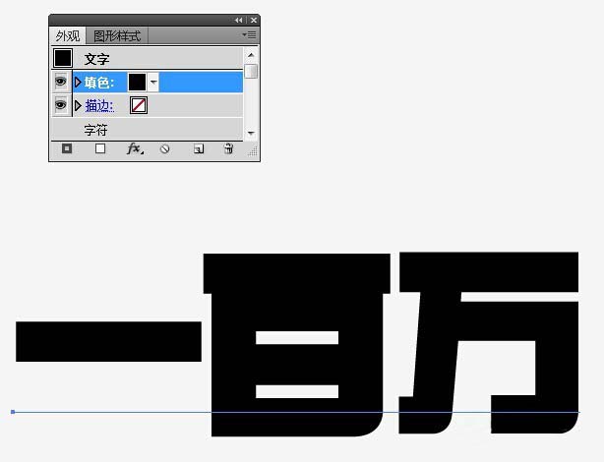Switch to the 图形样式 tab
The height and width of the screenshot is (462, 604).
pos(117,36)
